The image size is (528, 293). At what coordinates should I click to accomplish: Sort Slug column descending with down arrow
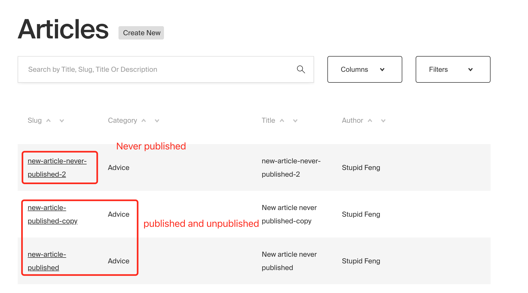tap(62, 121)
